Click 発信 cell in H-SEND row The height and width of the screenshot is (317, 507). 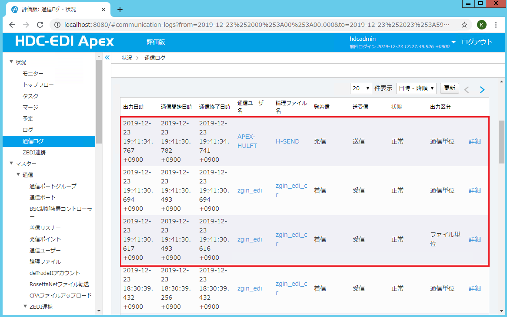click(320, 141)
